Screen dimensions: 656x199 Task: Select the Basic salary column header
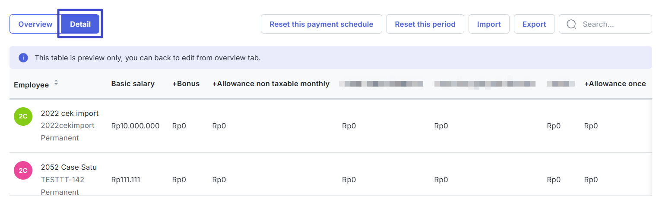coord(133,84)
